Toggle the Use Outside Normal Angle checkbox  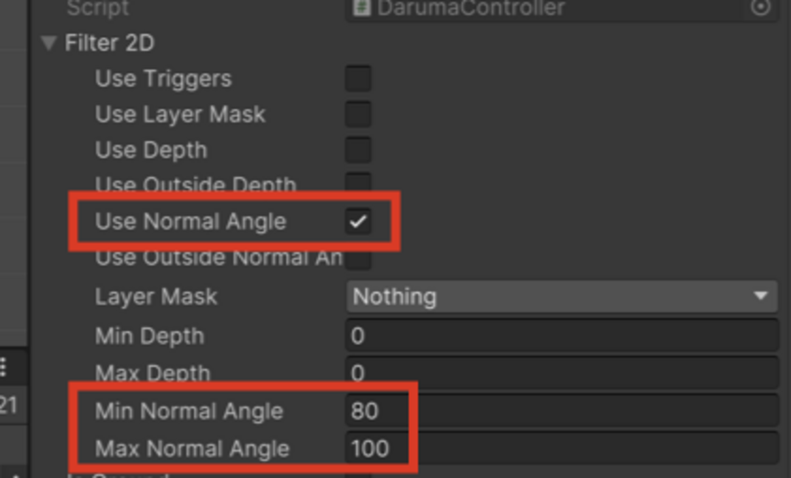click(358, 260)
